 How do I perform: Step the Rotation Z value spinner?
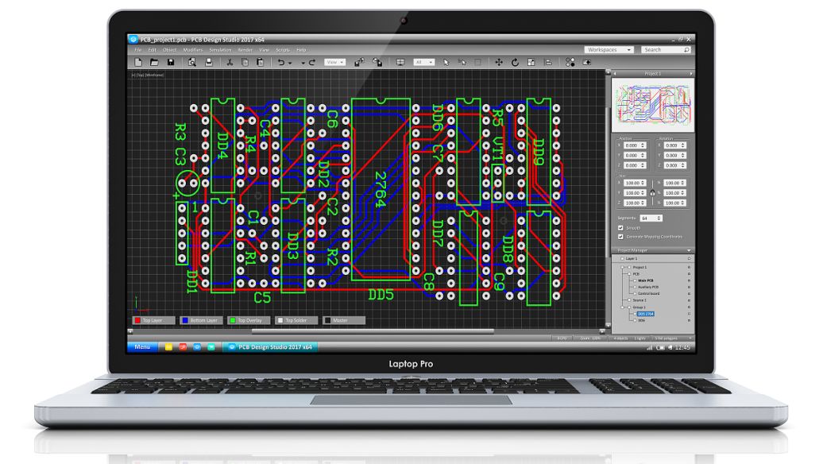[x=683, y=165]
